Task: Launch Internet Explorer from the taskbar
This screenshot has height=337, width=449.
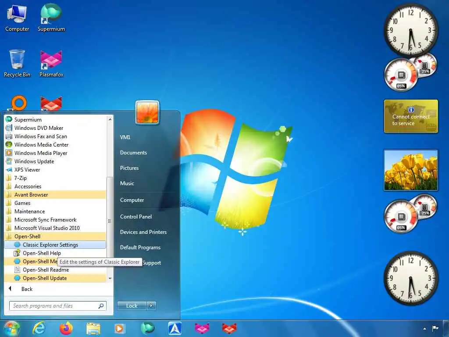Action: [39, 328]
